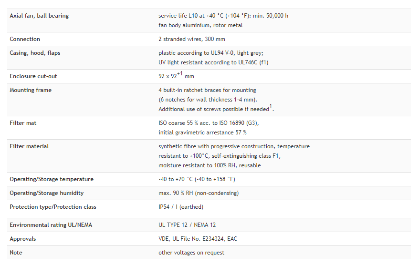
Task: Select the "Filter mat" row label
Action: (x=23, y=123)
